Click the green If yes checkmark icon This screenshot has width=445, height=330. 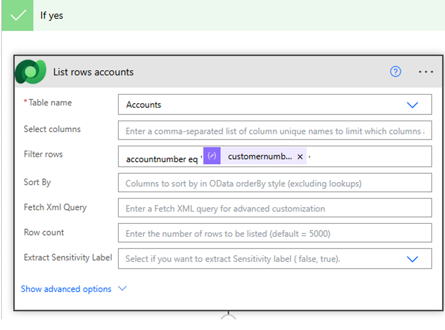(x=17, y=15)
